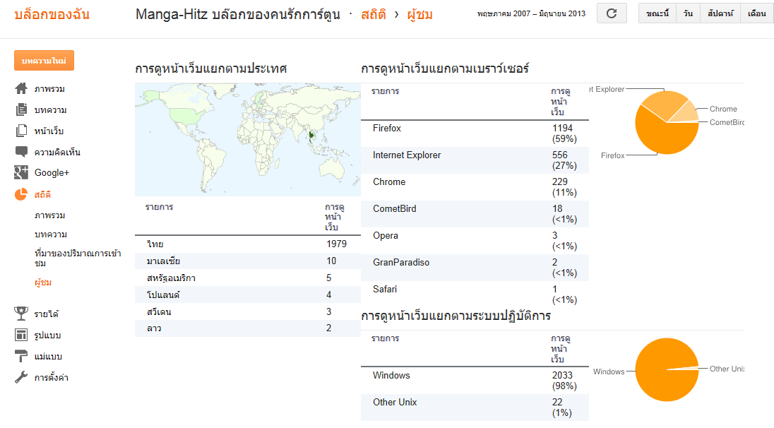Select the เดือน time range tab

coord(757,13)
